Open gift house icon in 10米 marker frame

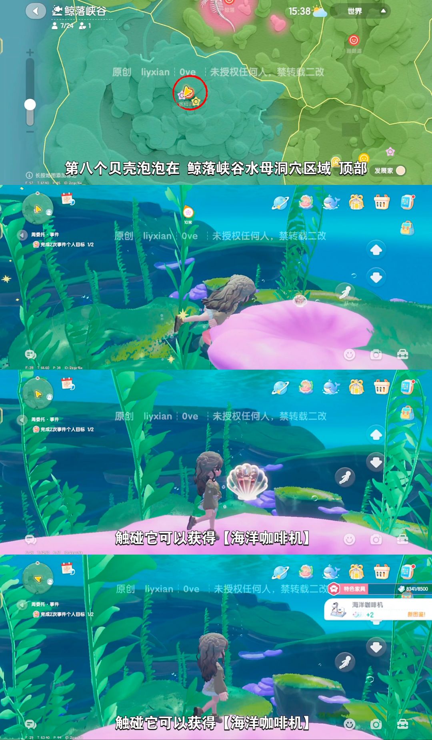click(x=356, y=202)
